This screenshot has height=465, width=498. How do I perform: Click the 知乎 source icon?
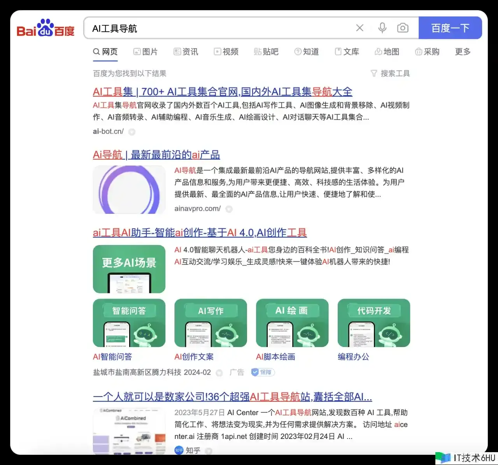(179, 450)
